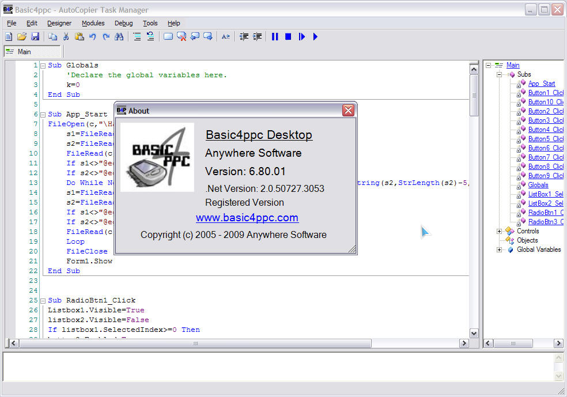Click the B4P icon in the main title bar

8,10
